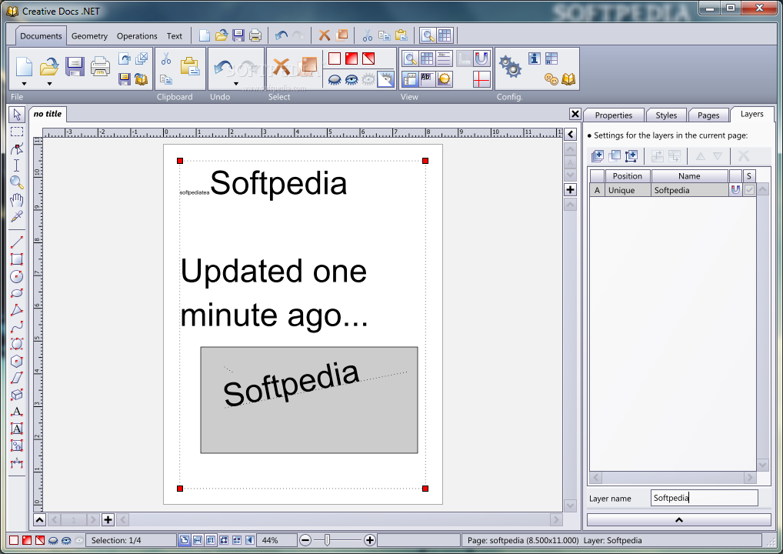Click the 44% zoom value in status bar
Image resolution: width=783 pixels, height=554 pixels.
(270, 540)
